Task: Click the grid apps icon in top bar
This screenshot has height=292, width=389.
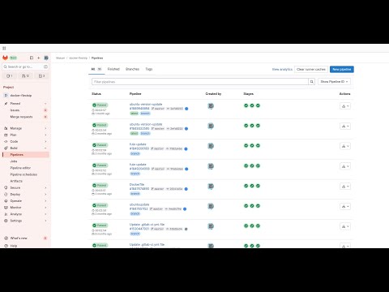Action: [4, 49]
